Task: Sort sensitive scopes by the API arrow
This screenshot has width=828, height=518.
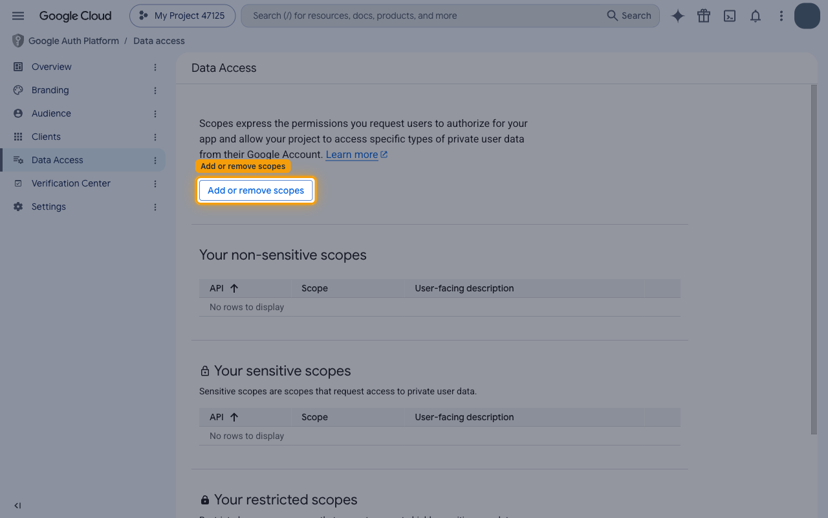Action: click(x=234, y=417)
